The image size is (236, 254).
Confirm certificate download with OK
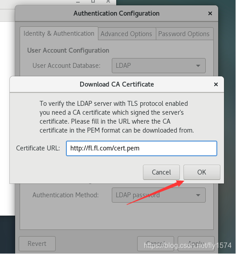[202, 172]
